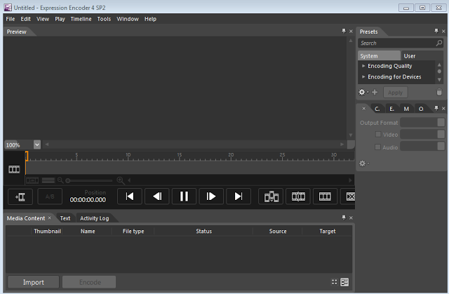The width and height of the screenshot is (449, 294).
Task: Switch to the Text tab
Action: [x=65, y=218]
